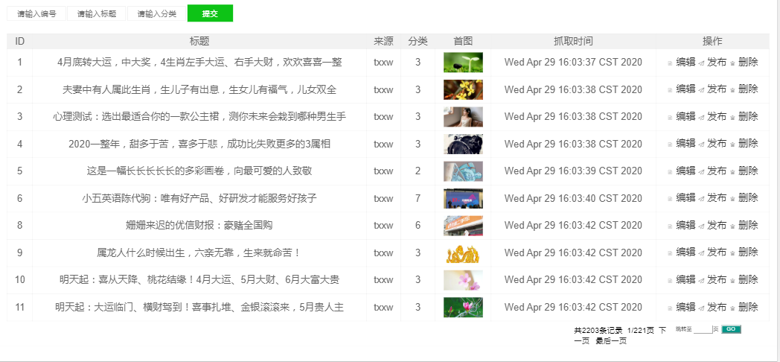Open the golden dragon thumbnail in row 9
Image resolution: width=780 pixels, height=362 pixels.
463,253
